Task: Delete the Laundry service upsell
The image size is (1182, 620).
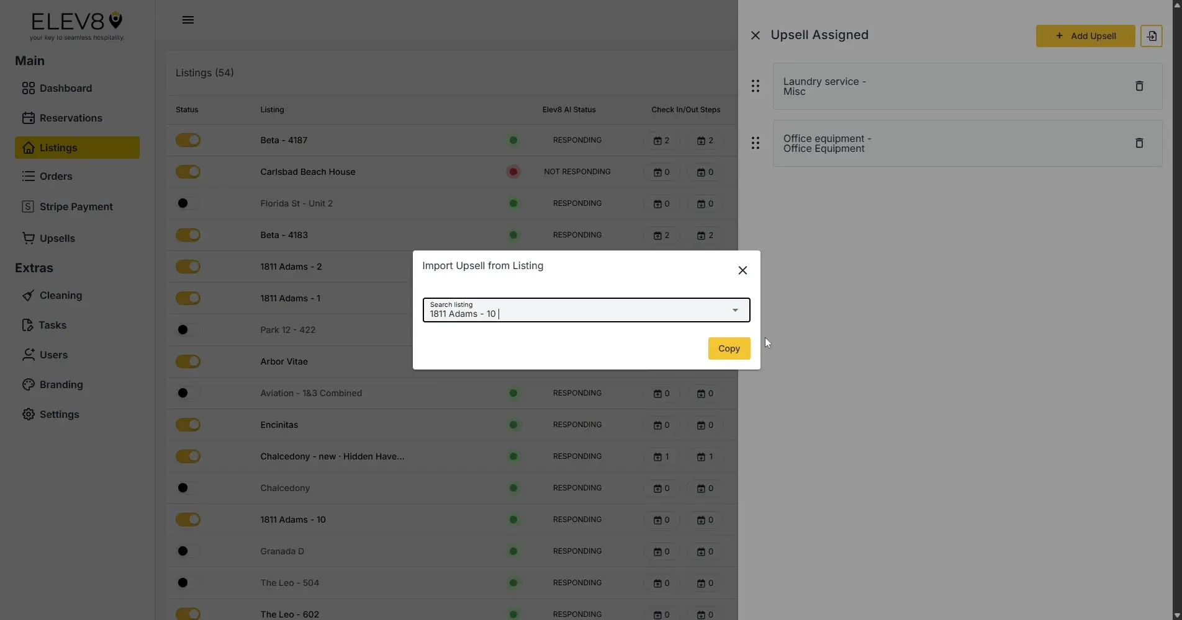Action: pos(1139,86)
